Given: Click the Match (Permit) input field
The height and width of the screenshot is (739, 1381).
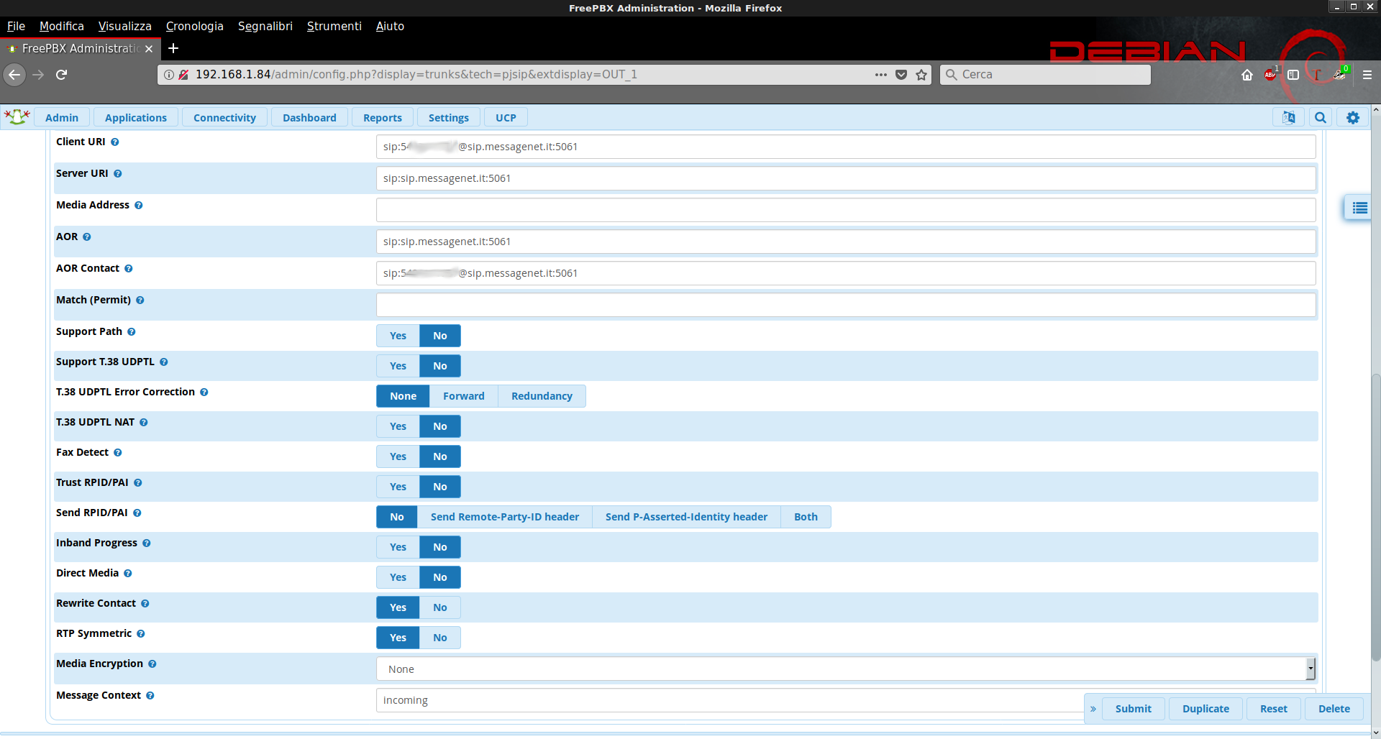Looking at the screenshot, I should click(846, 305).
